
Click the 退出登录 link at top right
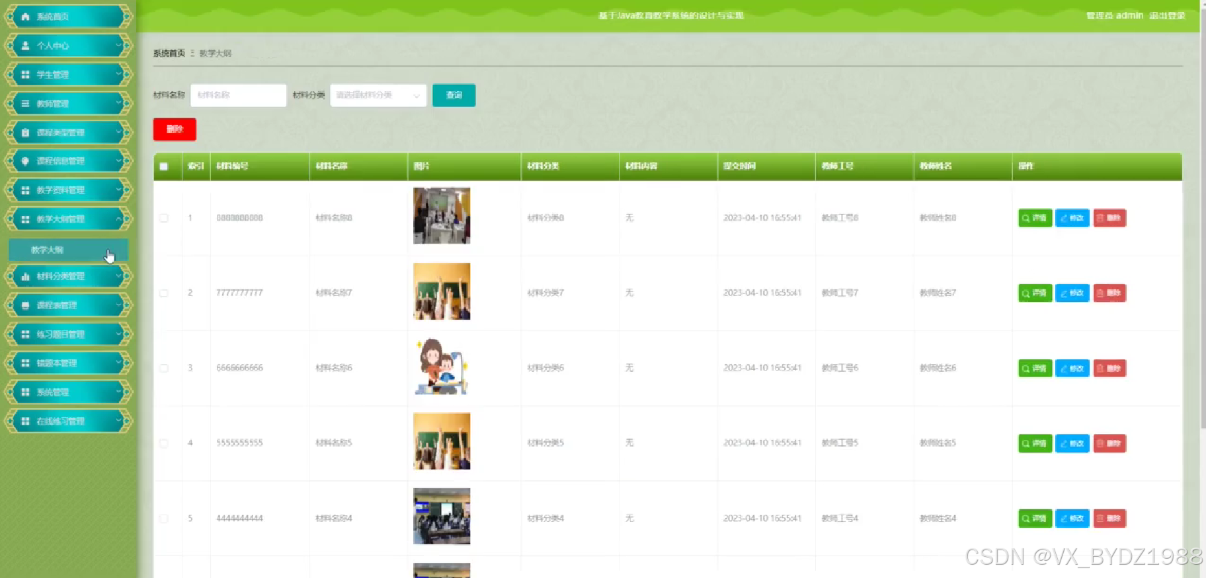1166,16
